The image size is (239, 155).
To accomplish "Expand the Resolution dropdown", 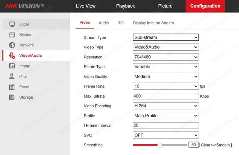I will click(x=165, y=57).
